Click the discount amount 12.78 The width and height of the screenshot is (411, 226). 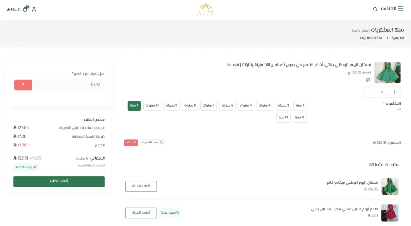coord(22,145)
